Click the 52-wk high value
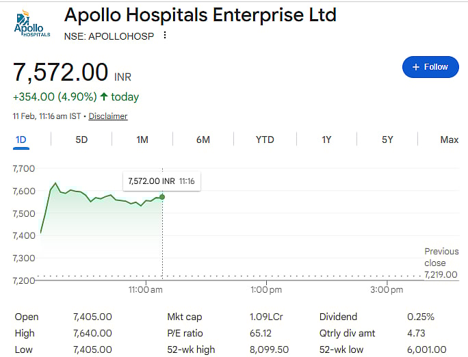The width and height of the screenshot is (468, 357). [270, 349]
